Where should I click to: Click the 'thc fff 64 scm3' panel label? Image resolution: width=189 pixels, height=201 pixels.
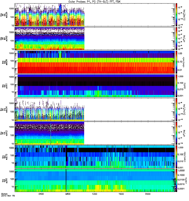[x=4, y=133]
